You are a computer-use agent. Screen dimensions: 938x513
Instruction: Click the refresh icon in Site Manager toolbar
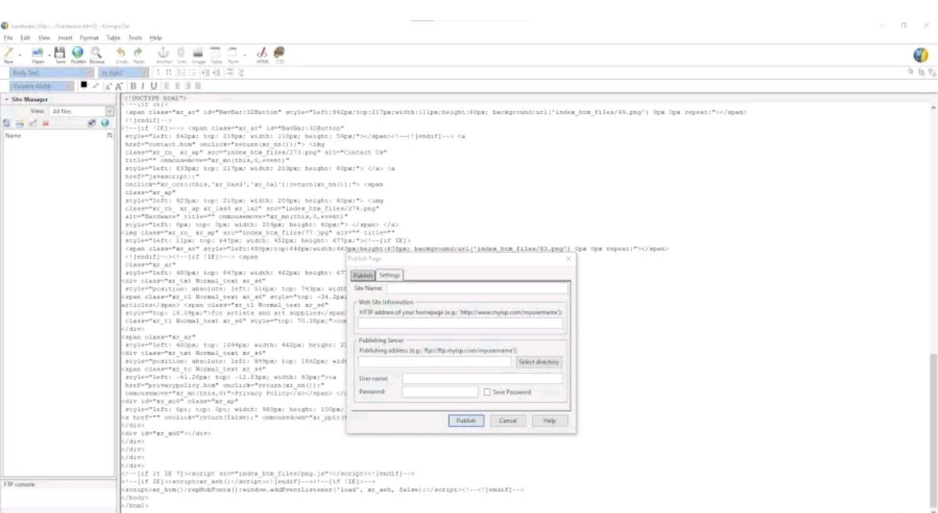click(x=7, y=123)
